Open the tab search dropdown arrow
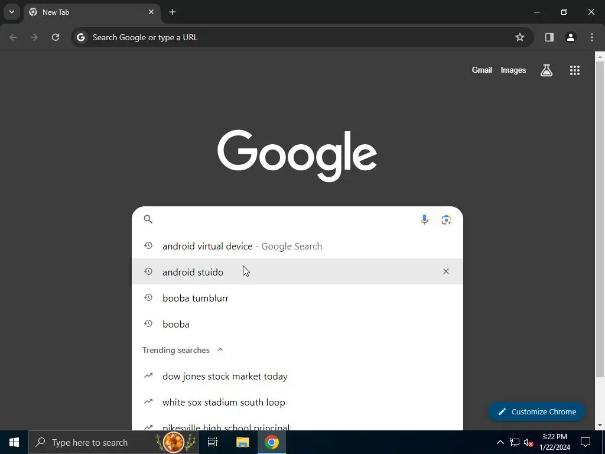605x454 pixels. coord(12,12)
